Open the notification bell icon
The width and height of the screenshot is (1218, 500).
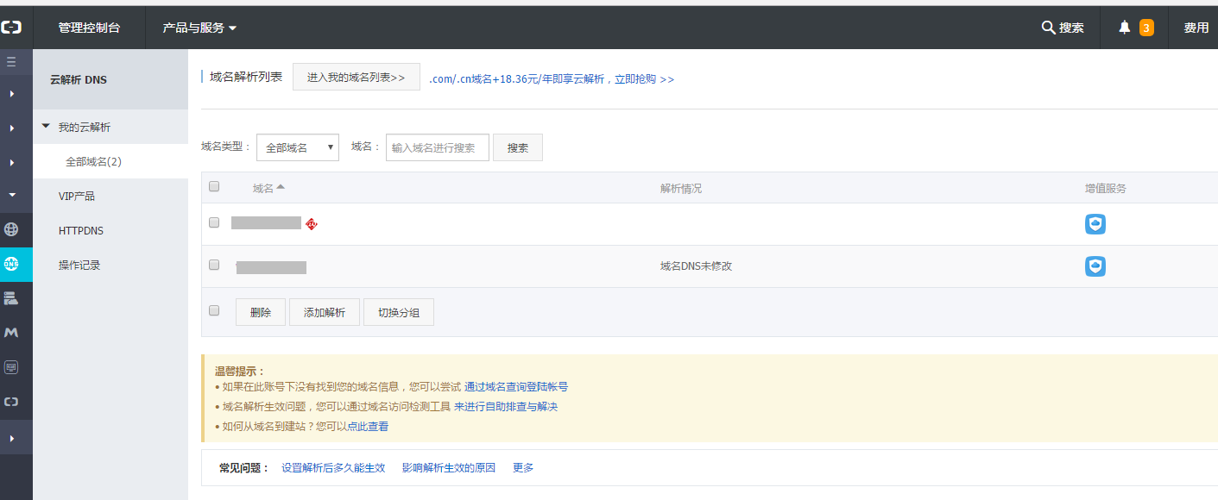pyautogui.click(x=1124, y=28)
